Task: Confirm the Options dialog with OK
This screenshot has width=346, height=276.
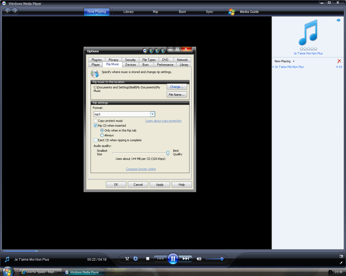Action: pos(116,185)
